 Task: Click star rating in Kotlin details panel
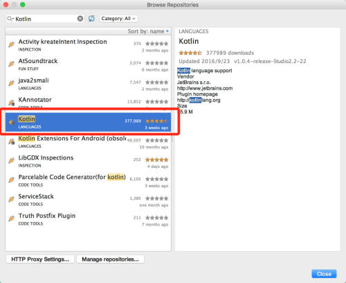pos(190,53)
